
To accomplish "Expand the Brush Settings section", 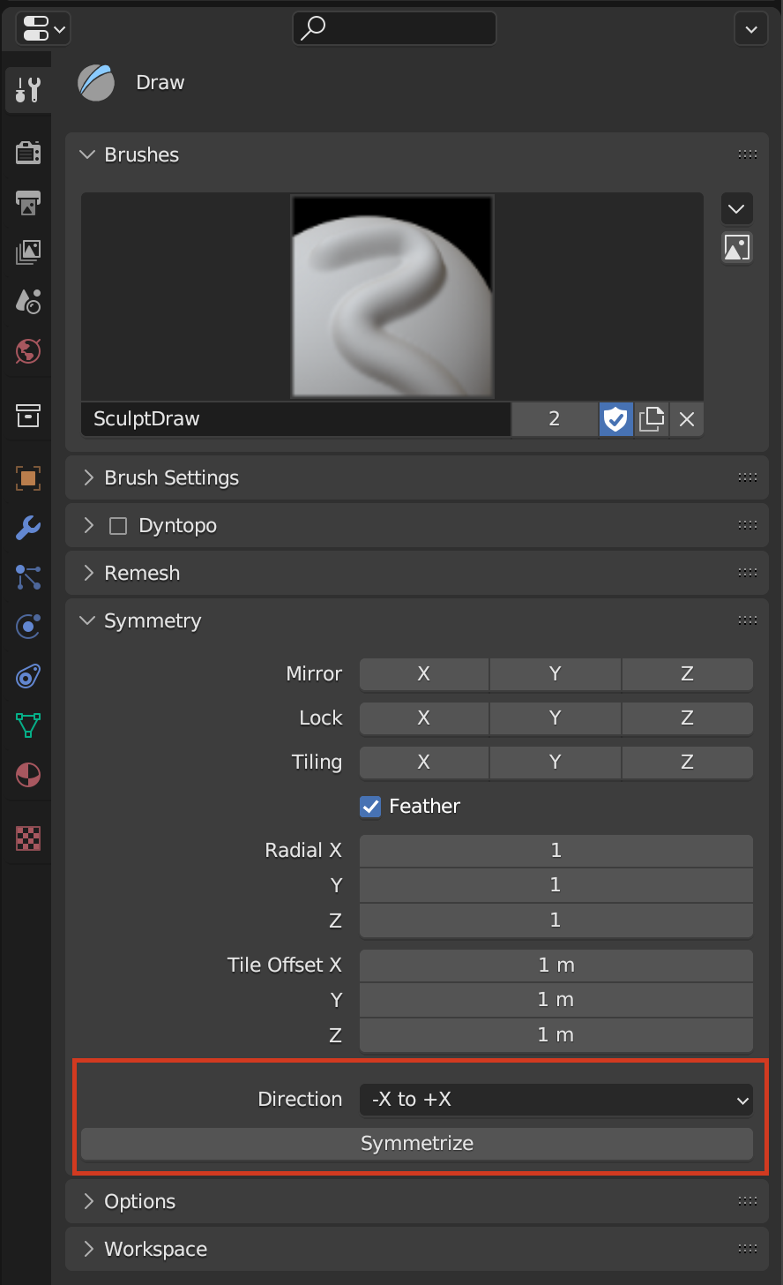I will click(171, 477).
